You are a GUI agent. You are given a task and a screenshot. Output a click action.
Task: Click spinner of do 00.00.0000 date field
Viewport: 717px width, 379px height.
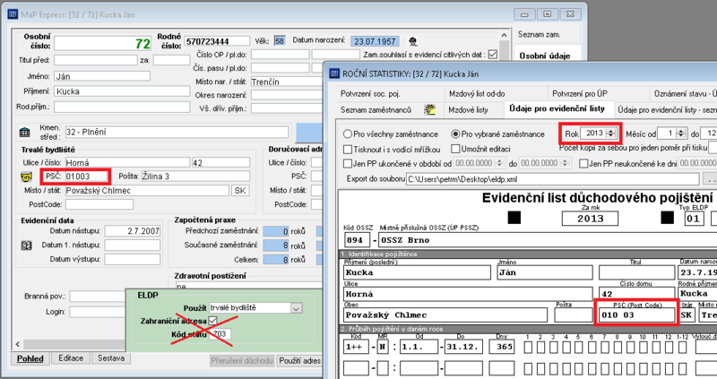pos(566,163)
